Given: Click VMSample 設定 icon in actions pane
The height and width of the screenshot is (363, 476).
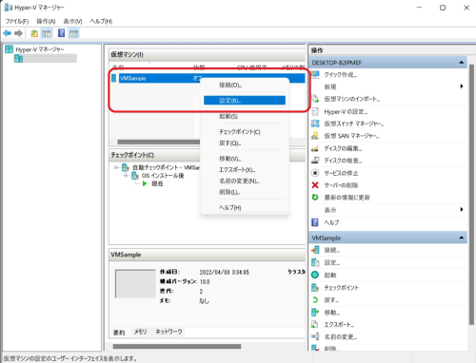Looking at the screenshot, I should coord(315,262).
